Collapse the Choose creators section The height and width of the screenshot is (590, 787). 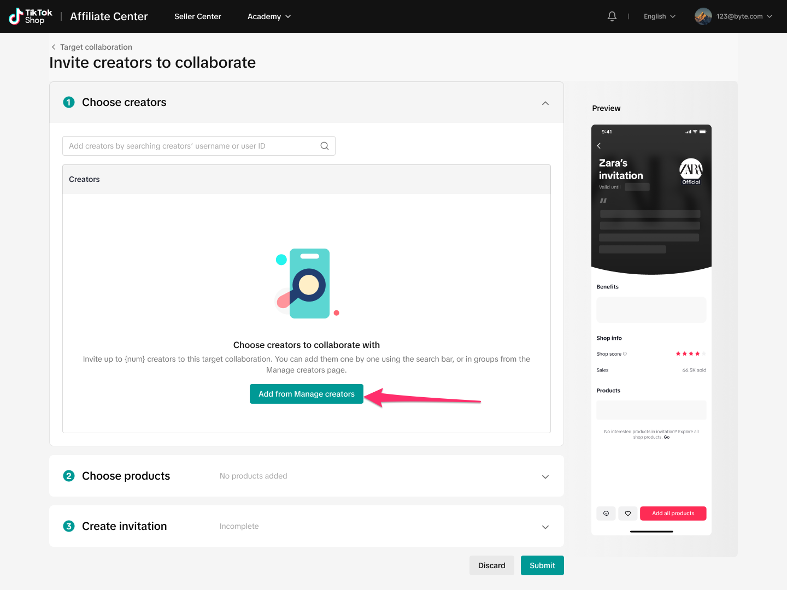(x=545, y=103)
